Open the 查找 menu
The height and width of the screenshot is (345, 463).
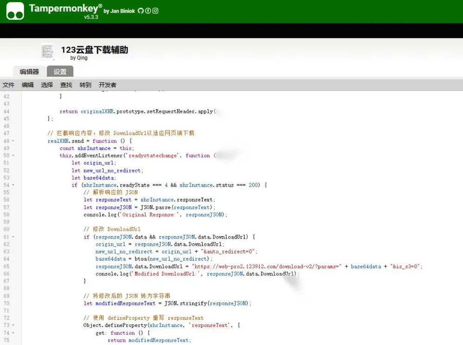coord(66,85)
